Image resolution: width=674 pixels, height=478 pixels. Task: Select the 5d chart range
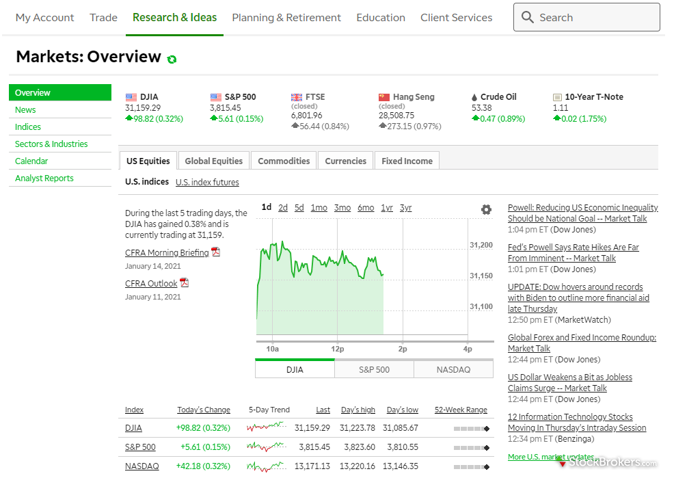pyautogui.click(x=299, y=208)
